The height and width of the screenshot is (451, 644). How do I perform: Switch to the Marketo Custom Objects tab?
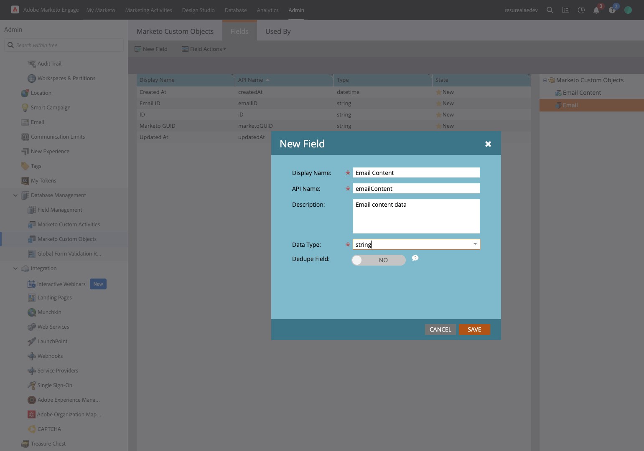tap(175, 31)
